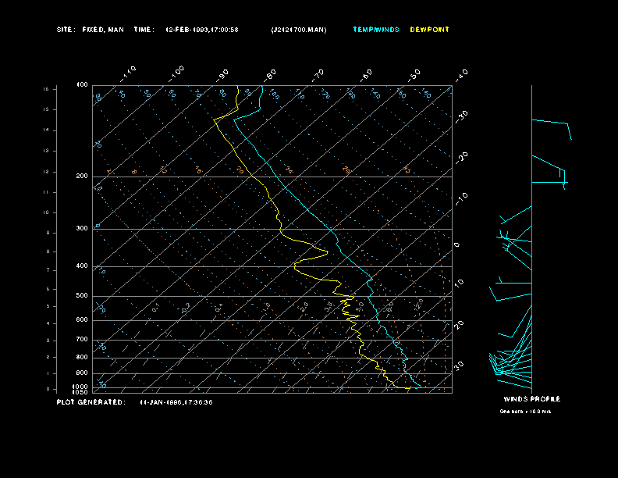
Task: Click the '13' height axis label
Action: (x=46, y=151)
